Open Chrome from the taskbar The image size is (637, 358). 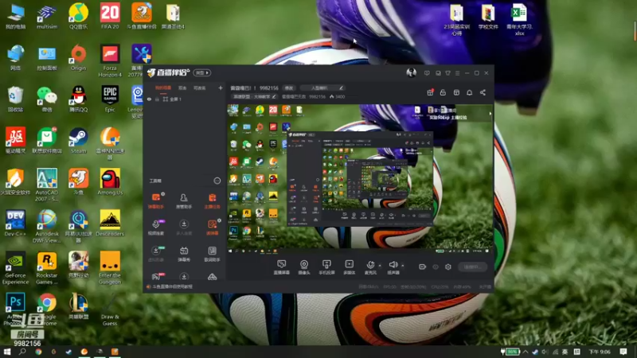coord(38,352)
